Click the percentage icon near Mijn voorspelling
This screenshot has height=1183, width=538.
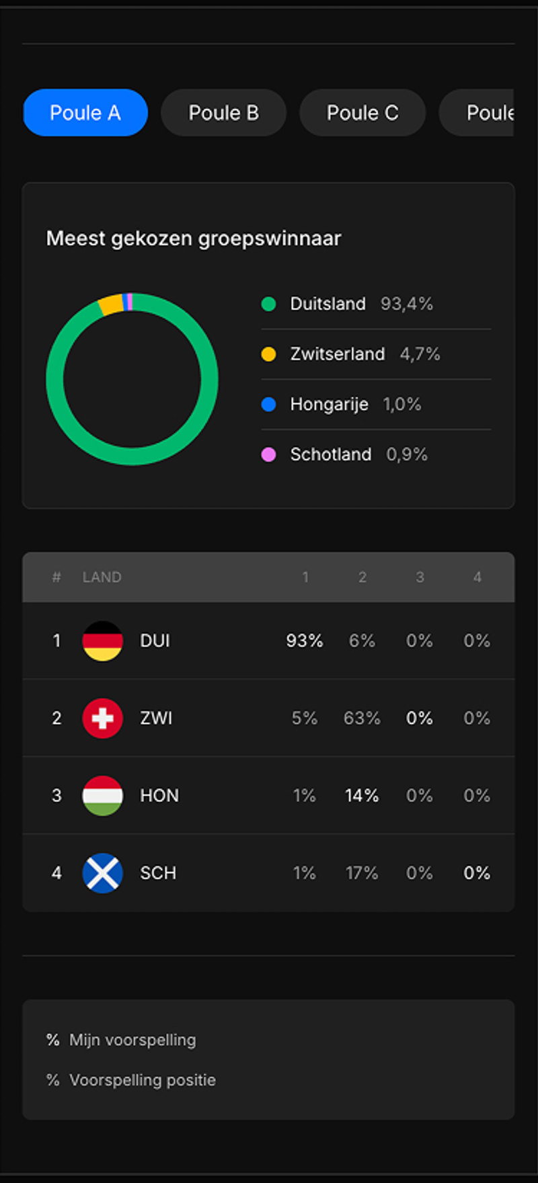point(53,1040)
